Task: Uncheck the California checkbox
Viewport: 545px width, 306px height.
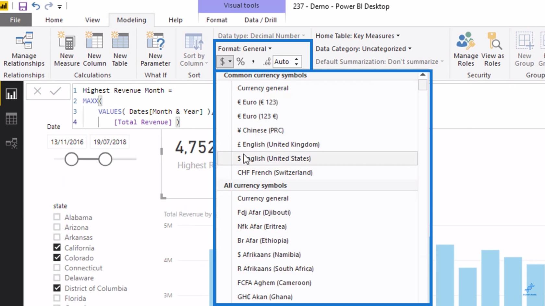Action: tap(57, 247)
